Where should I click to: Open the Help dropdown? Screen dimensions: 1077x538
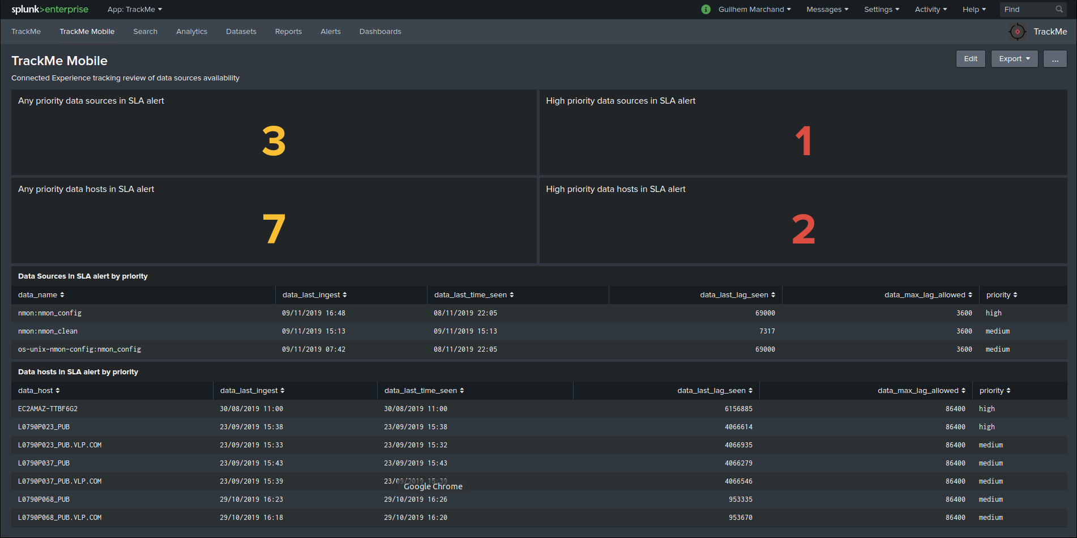pos(974,10)
